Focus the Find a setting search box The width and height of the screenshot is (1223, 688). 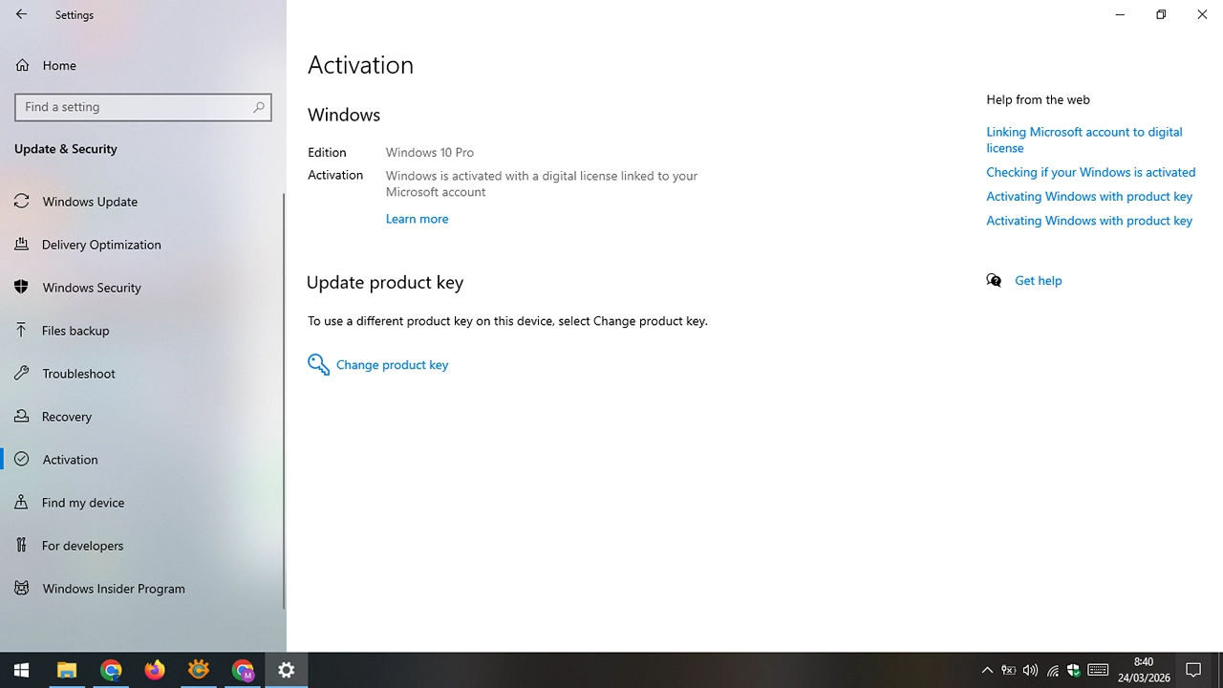[x=143, y=107]
